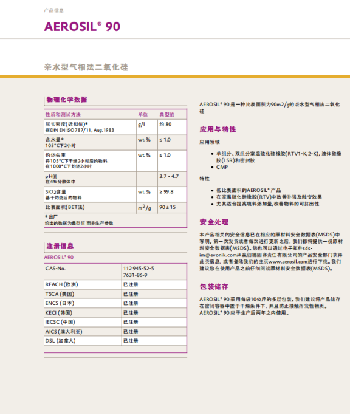
Task: Click the 典型值 column header
Action: click(166, 115)
